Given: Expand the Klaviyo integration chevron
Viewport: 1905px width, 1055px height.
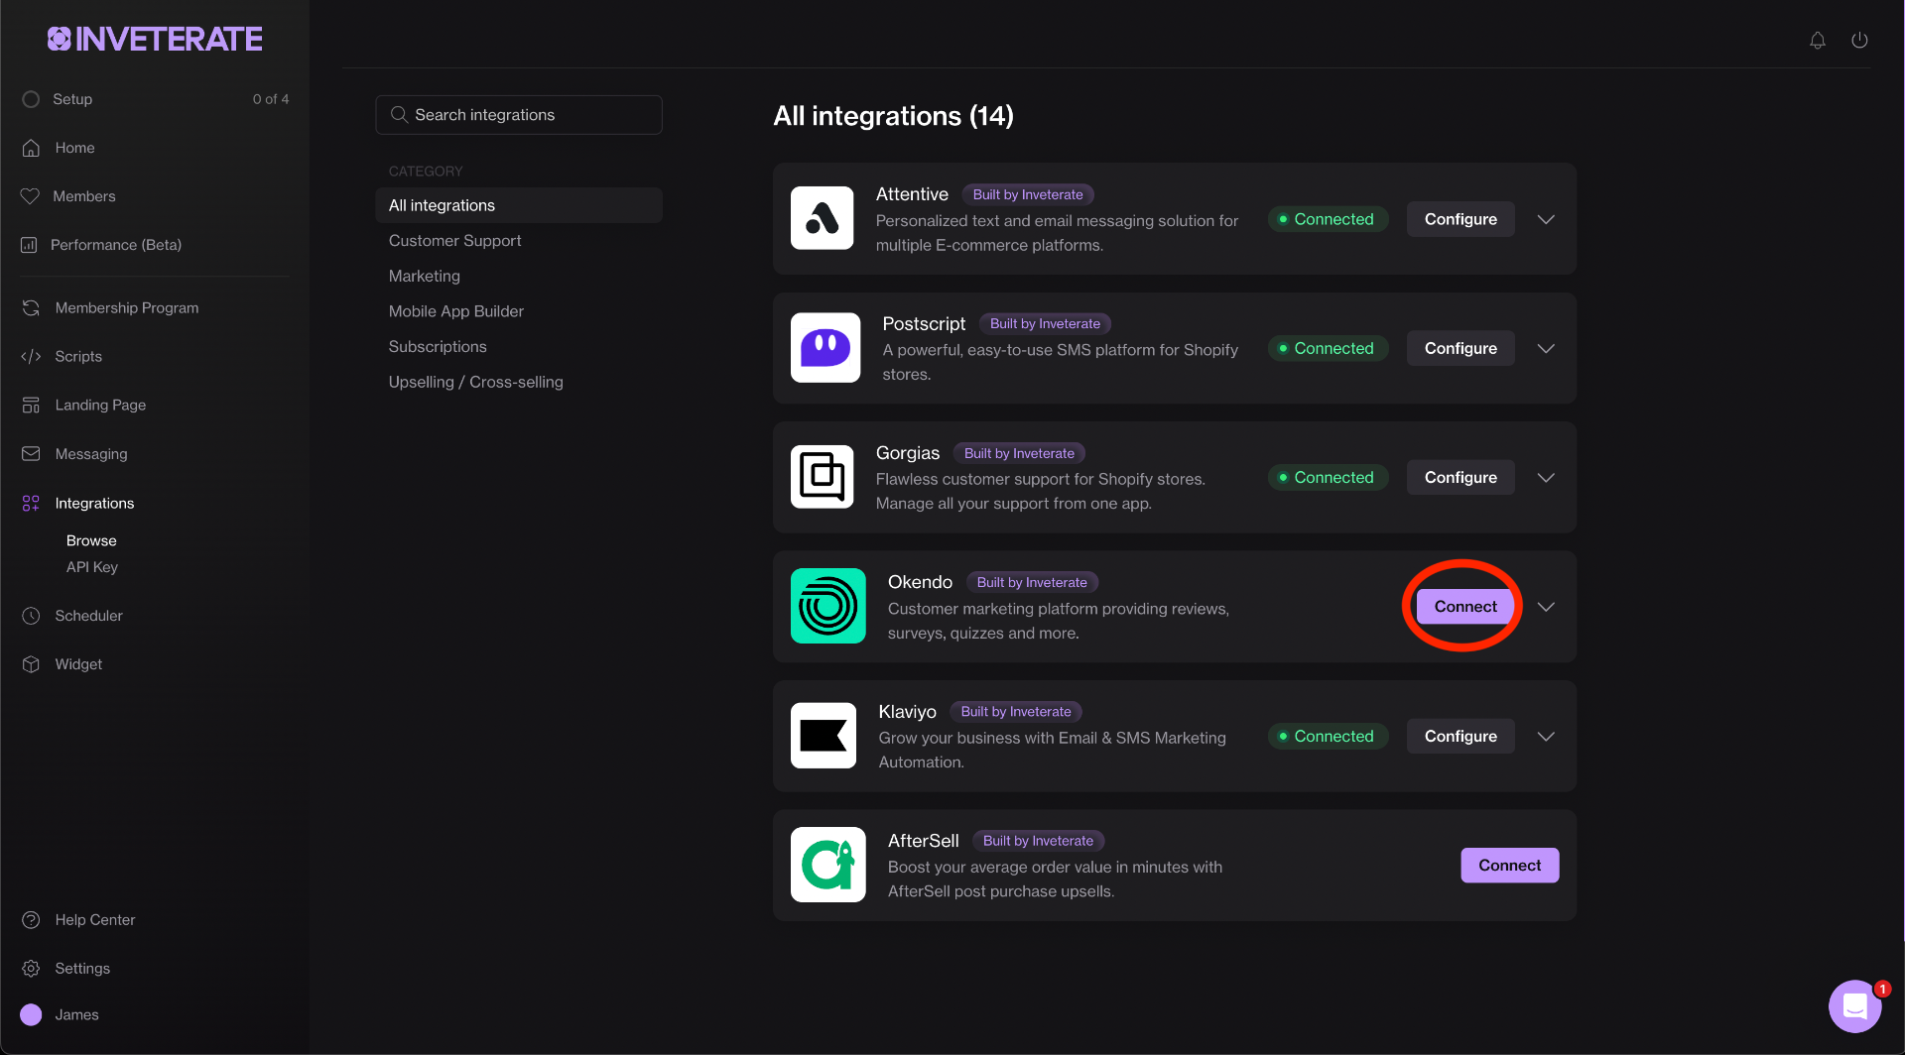Looking at the screenshot, I should (1545, 737).
